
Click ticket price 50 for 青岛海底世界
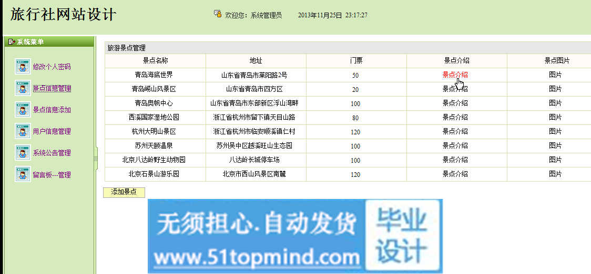coord(355,75)
